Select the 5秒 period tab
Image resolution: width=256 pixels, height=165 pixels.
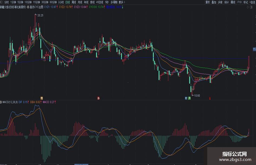pos(107,2)
